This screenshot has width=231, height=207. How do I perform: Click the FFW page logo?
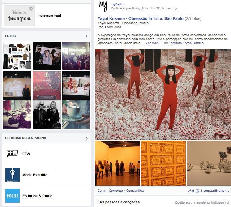tap(12, 154)
